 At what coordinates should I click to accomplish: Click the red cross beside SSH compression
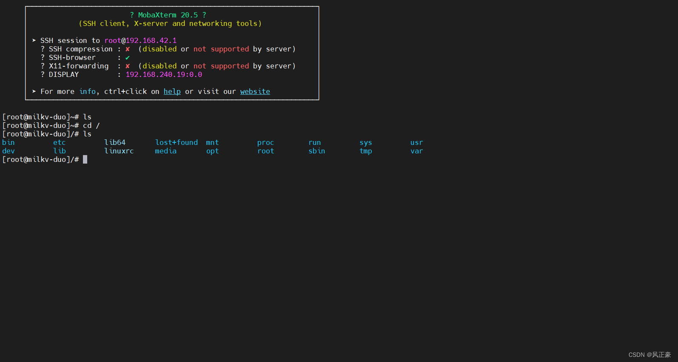pyautogui.click(x=128, y=49)
